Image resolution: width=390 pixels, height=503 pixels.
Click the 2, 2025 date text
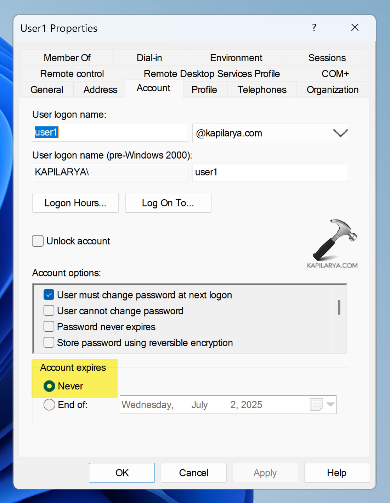pyautogui.click(x=246, y=405)
